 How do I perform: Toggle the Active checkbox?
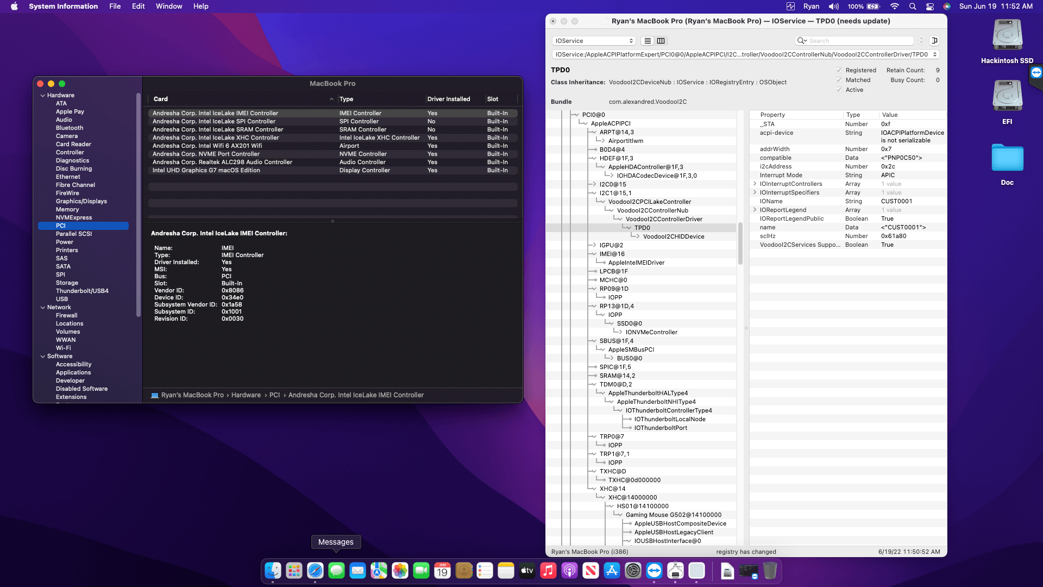(x=839, y=90)
